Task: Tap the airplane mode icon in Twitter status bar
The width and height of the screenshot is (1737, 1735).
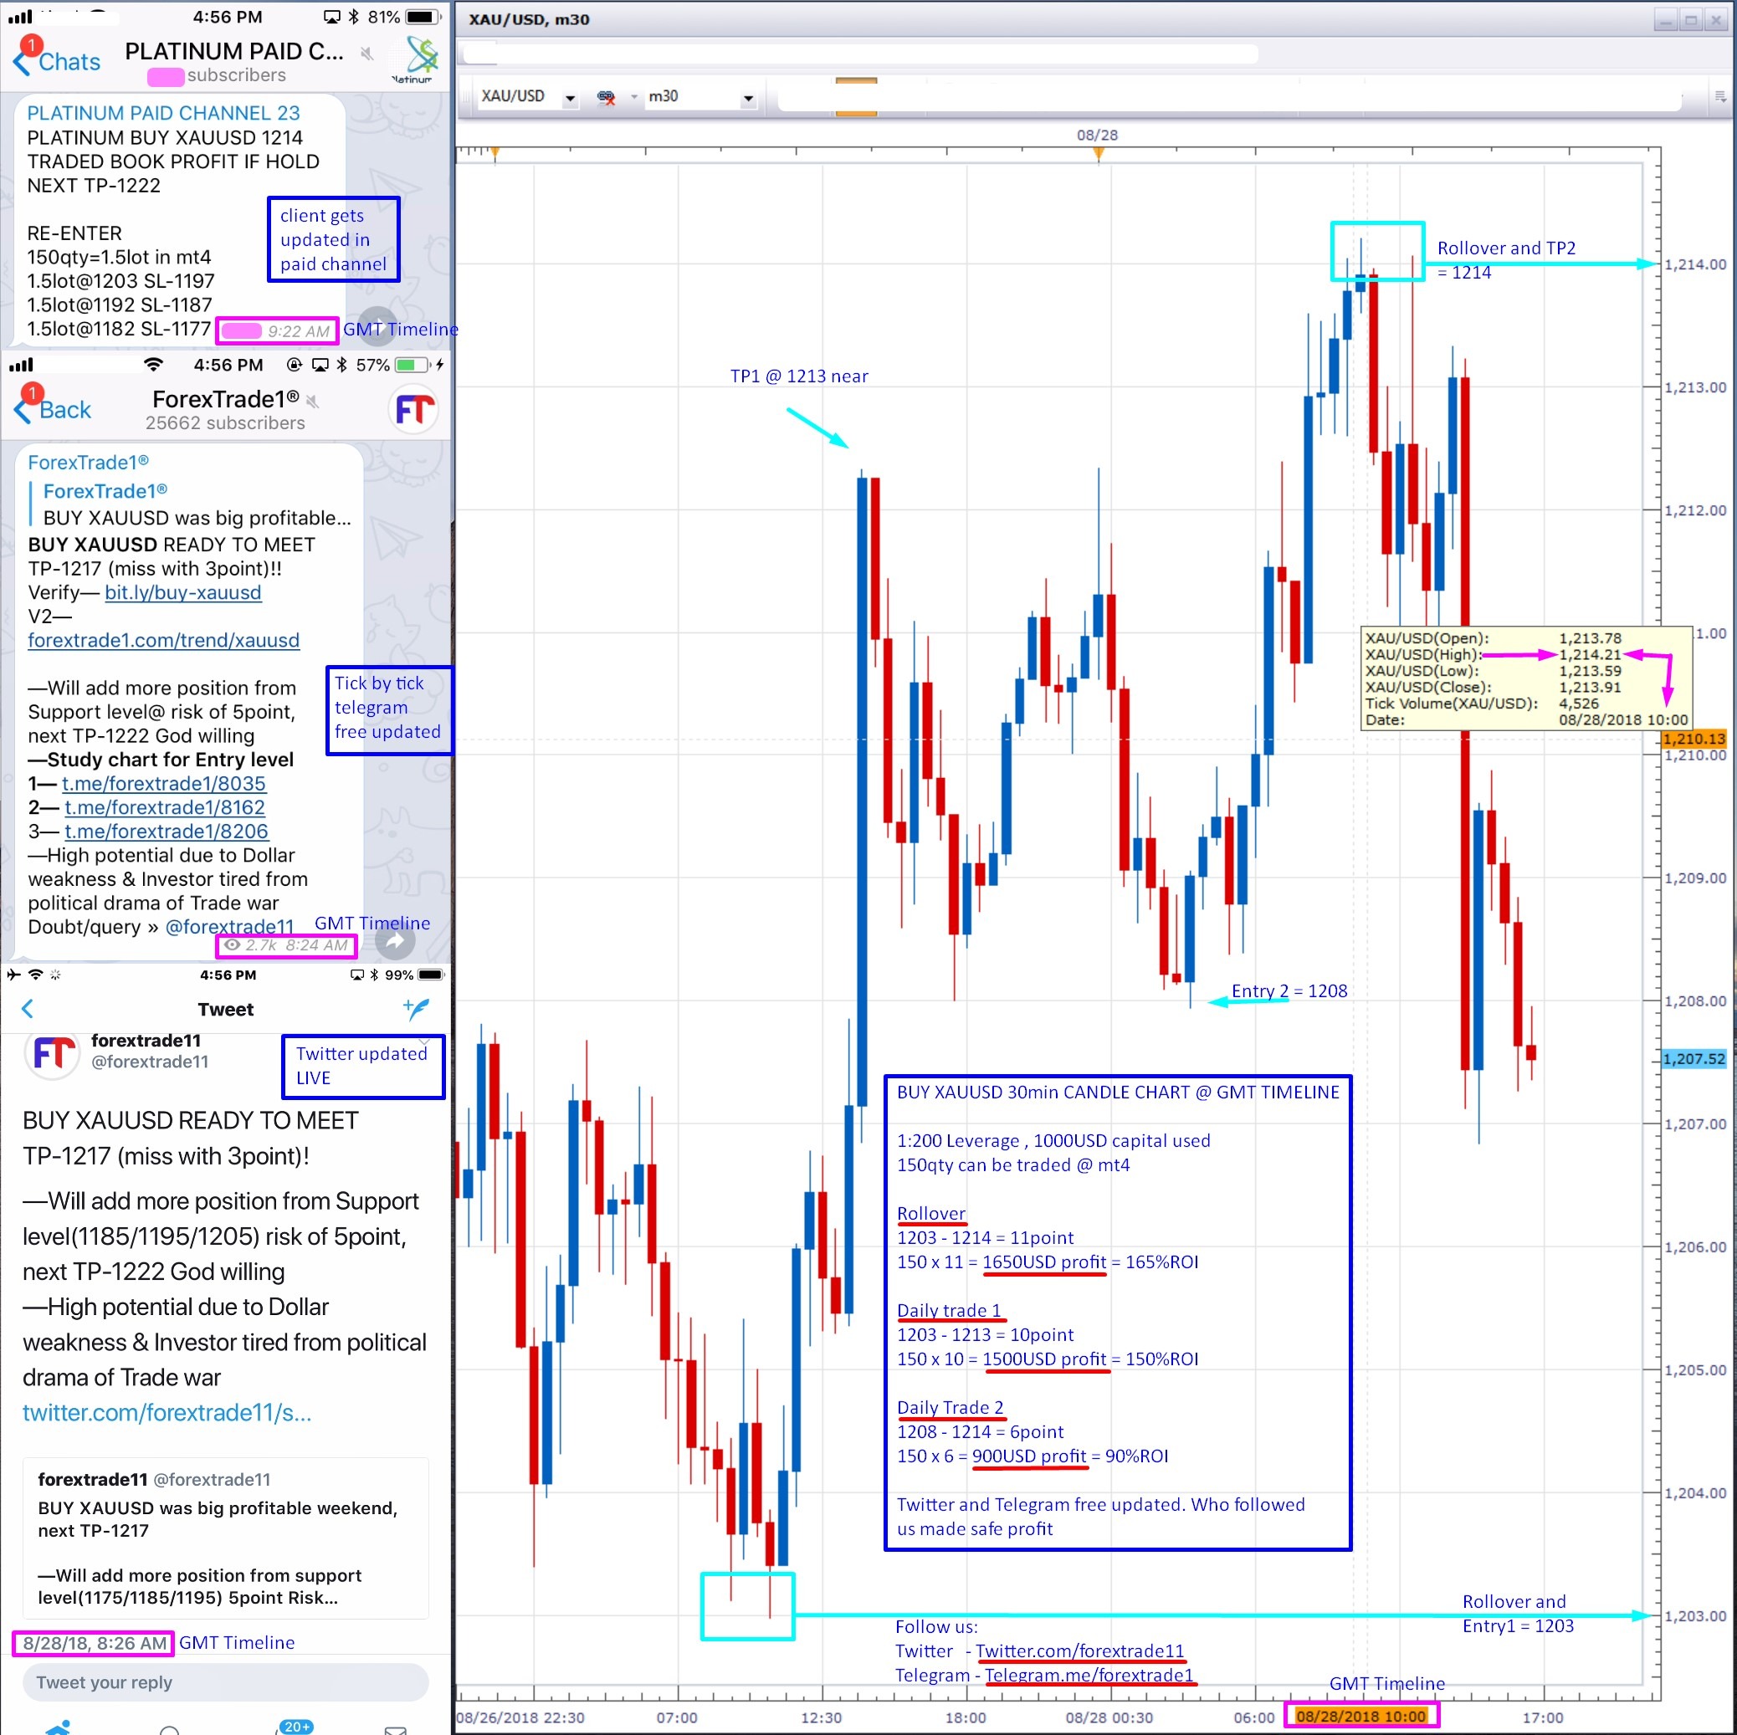Action: 13,975
